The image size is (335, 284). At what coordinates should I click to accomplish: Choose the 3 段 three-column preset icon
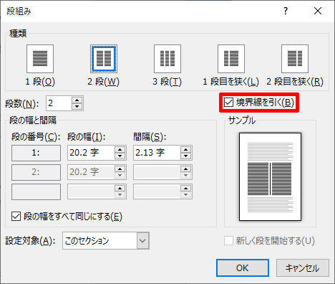coord(167,59)
